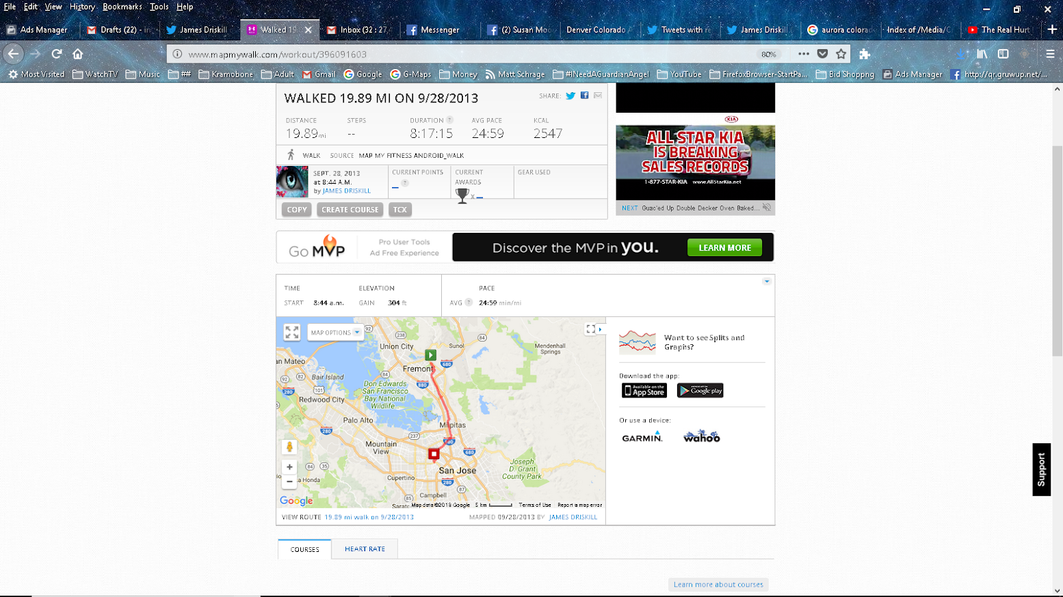
Task: Click the Learn More MVP button
Action: [724, 248]
